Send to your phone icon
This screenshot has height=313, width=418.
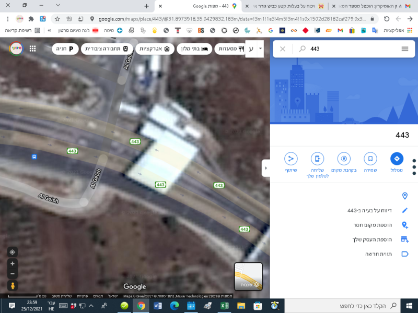click(x=317, y=159)
